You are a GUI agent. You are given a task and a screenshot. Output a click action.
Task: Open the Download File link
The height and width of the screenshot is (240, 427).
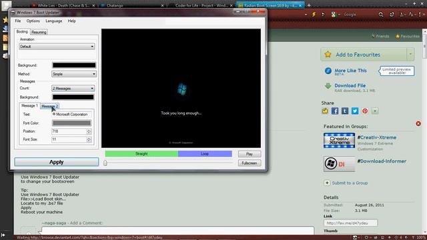pos(350,85)
